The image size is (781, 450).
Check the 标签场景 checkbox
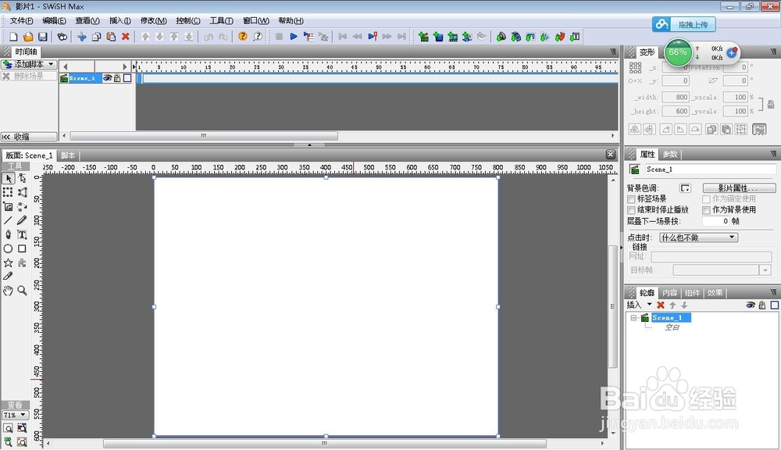click(632, 199)
